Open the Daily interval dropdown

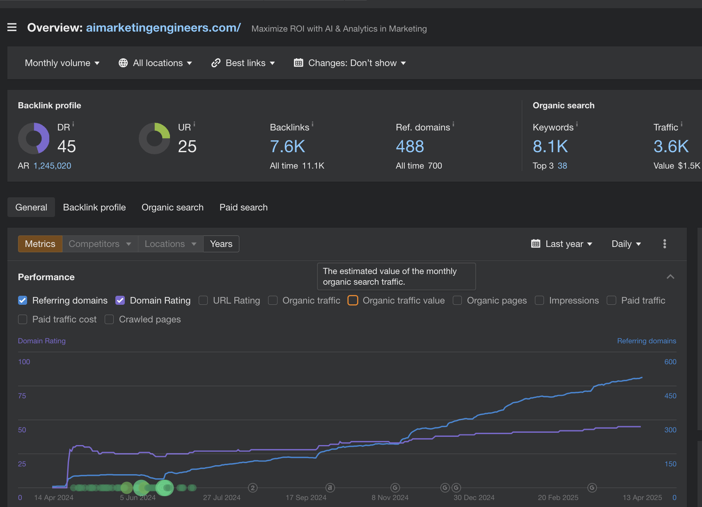click(x=626, y=244)
